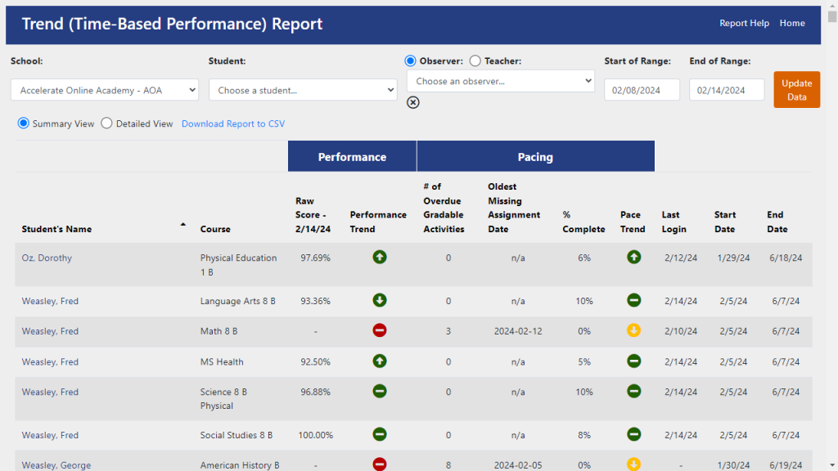Screen dimensions: 838x471
Task: Open the Choose a student dropdown
Action: tap(303, 90)
